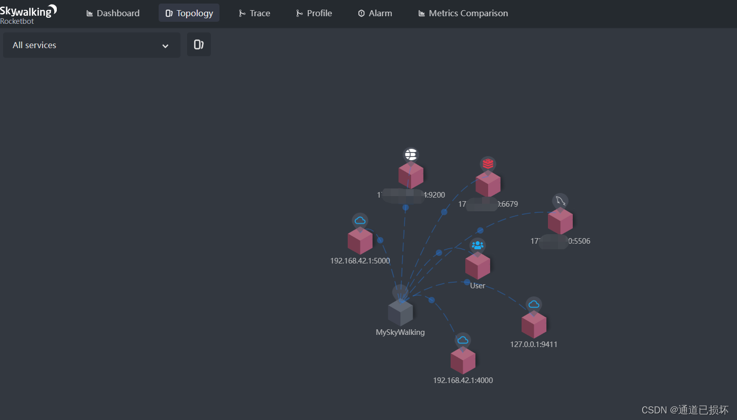Click the User label text
The height and width of the screenshot is (420, 737).
[x=477, y=286]
